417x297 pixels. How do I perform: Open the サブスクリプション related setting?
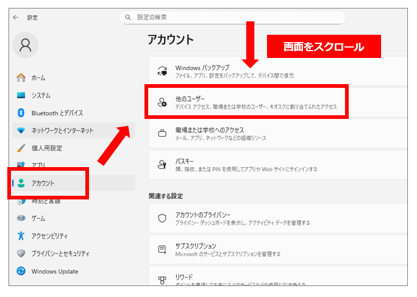278,249
